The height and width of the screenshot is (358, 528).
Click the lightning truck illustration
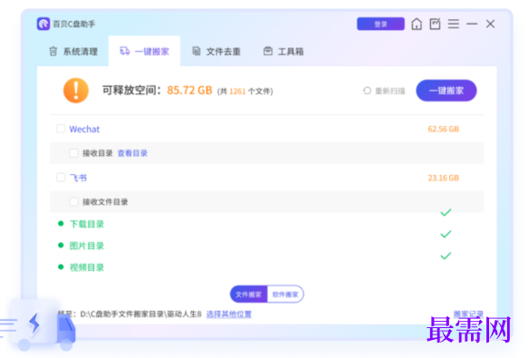pyautogui.click(x=38, y=325)
